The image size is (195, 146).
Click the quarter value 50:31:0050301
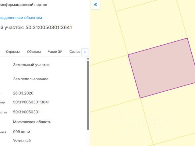coord(27,112)
